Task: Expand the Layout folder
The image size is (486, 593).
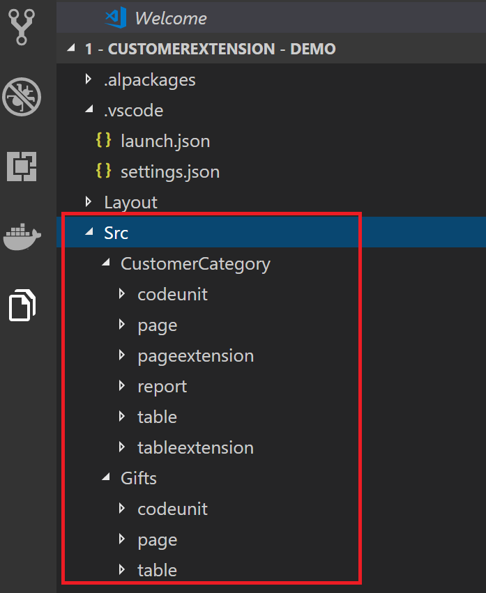Action: 271,202
